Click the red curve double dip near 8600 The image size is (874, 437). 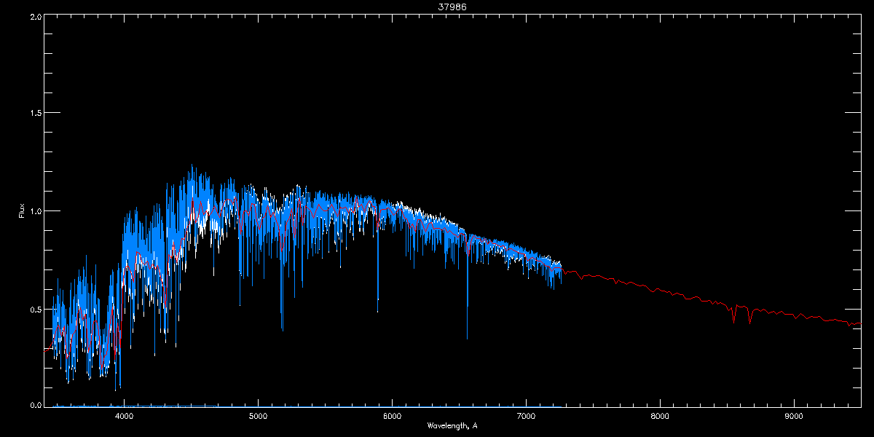click(741, 314)
